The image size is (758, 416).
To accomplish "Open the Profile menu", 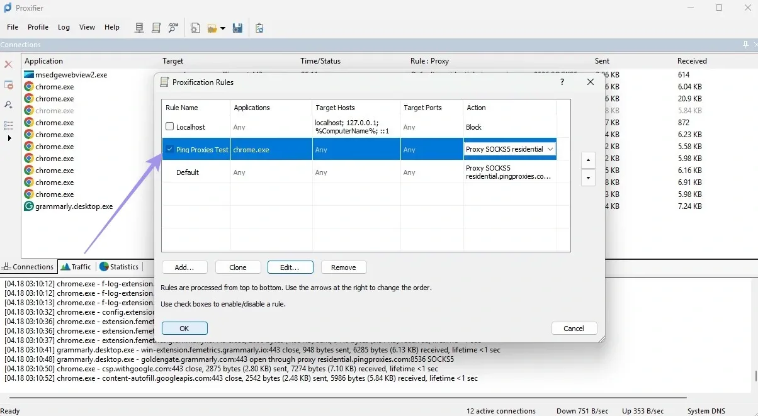I will [38, 27].
